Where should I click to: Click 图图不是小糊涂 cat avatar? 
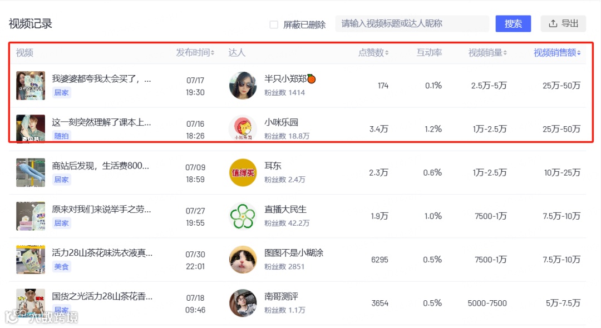click(243, 260)
